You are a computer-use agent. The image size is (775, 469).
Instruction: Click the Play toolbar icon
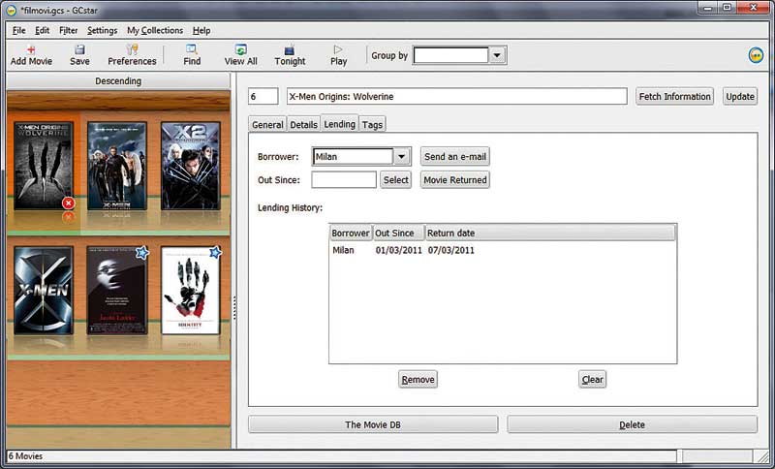click(338, 49)
